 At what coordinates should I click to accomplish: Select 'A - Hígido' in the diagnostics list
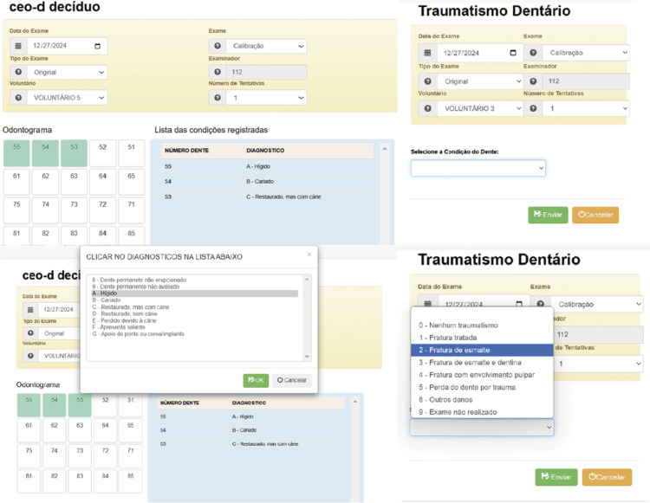194,293
